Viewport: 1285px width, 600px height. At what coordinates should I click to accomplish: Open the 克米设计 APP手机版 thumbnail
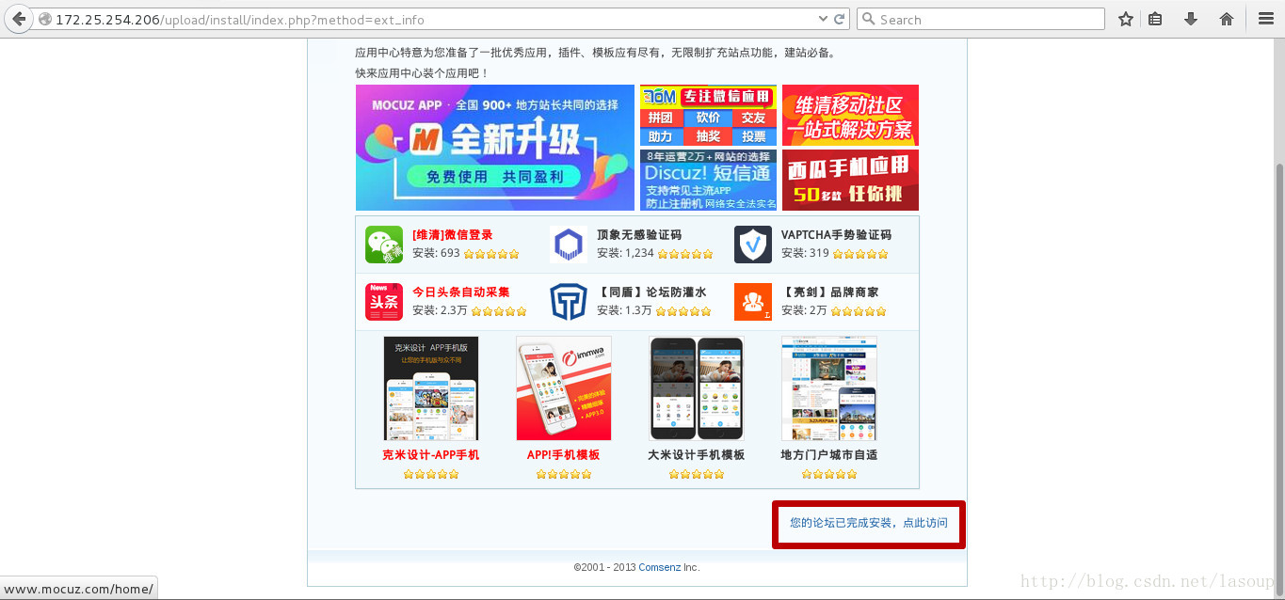tap(431, 388)
